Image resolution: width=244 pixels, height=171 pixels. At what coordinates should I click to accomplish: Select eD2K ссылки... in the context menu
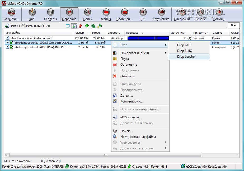click(x=140, y=117)
